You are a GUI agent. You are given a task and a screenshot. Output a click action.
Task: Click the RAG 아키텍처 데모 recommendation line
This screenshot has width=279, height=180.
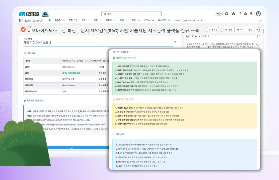coord(144,153)
